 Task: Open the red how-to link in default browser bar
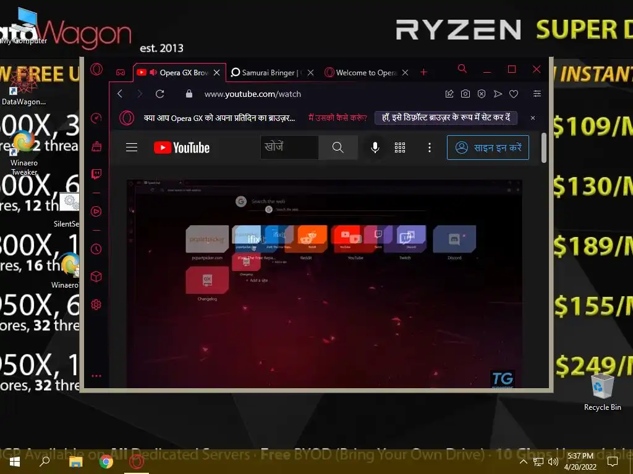click(338, 118)
